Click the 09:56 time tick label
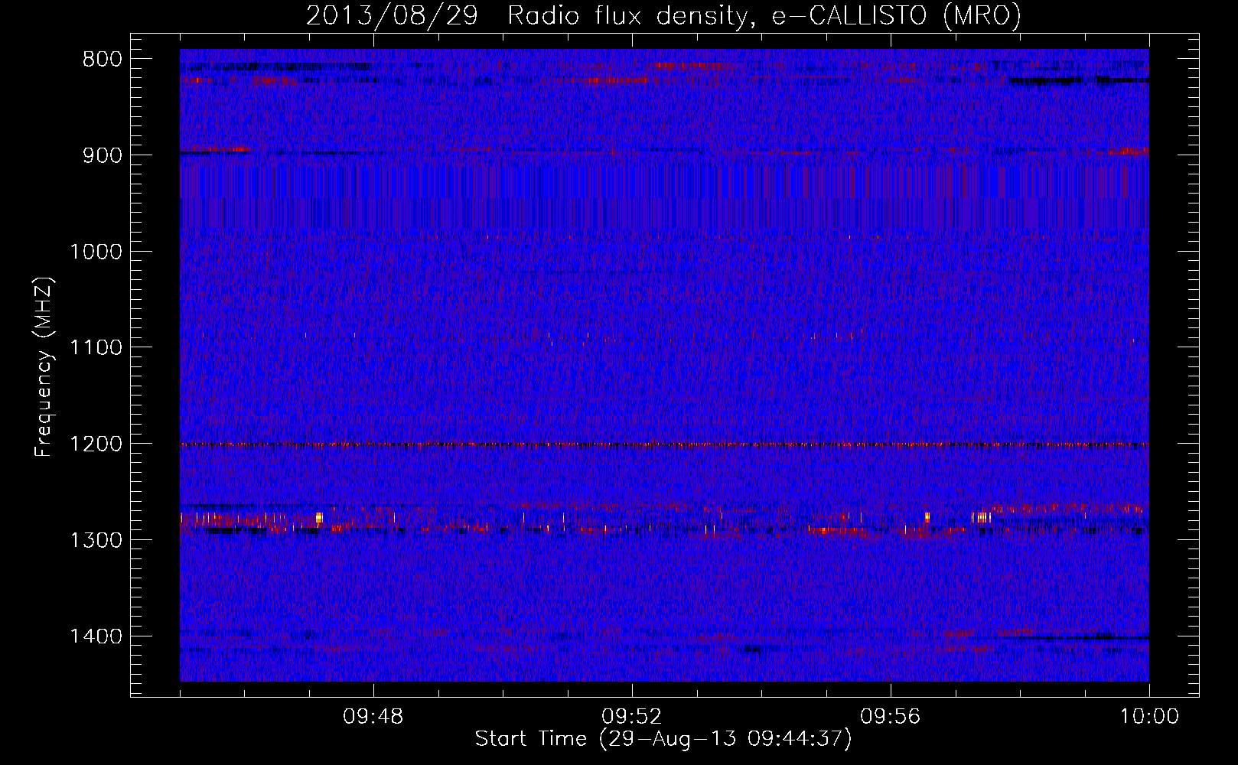 [891, 717]
